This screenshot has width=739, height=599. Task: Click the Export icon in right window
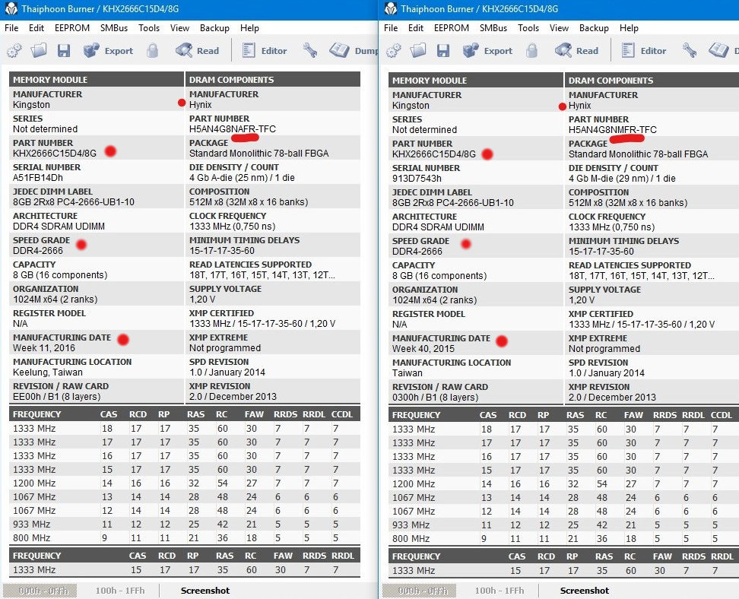[471, 50]
